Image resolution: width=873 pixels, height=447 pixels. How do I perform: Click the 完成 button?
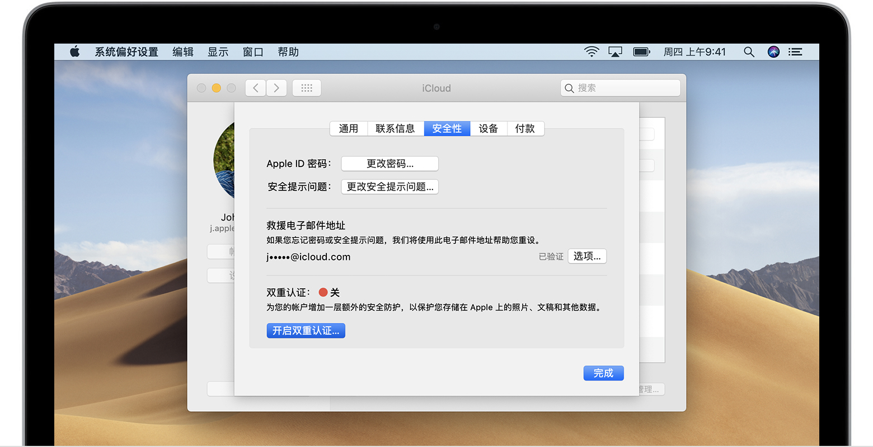tap(604, 373)
